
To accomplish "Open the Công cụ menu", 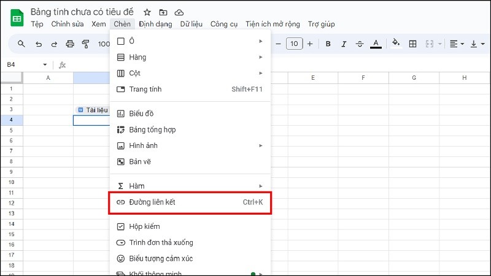I will click(x=224, y=24).
